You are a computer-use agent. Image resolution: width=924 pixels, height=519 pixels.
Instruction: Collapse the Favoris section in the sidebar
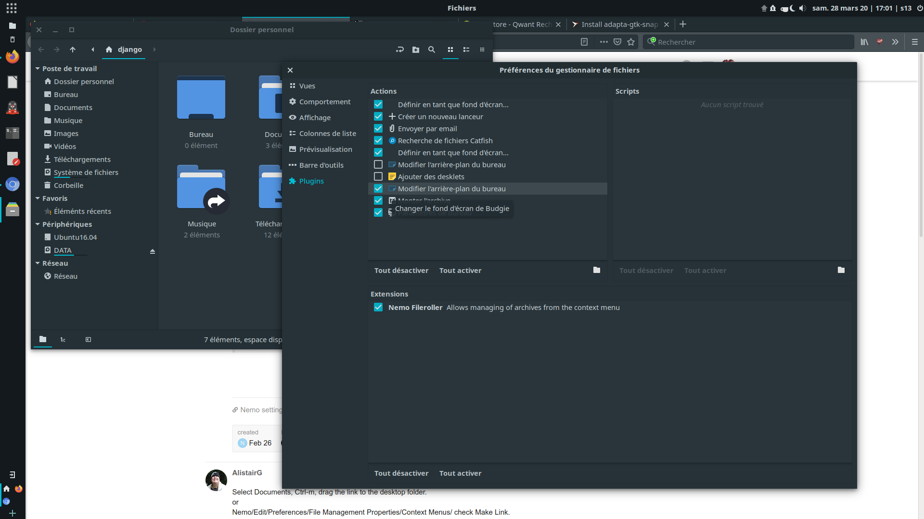click(x=37, y=198)
